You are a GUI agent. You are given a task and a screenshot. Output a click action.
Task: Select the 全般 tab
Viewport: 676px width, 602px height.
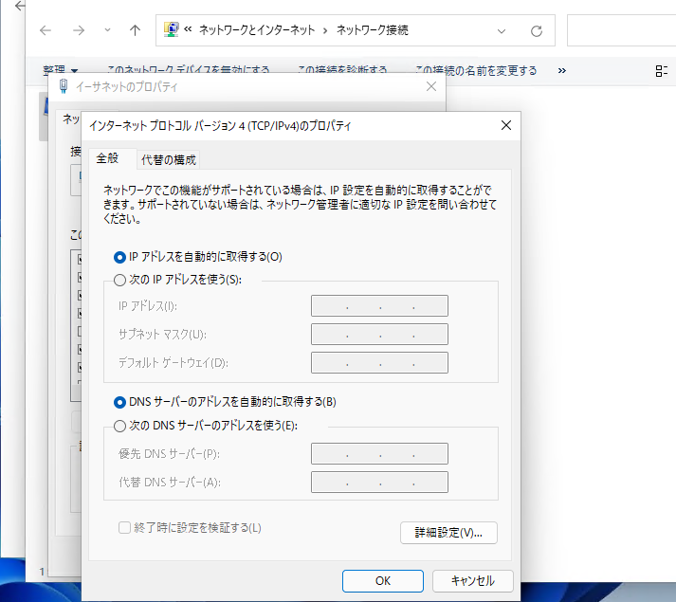[108, 158]
